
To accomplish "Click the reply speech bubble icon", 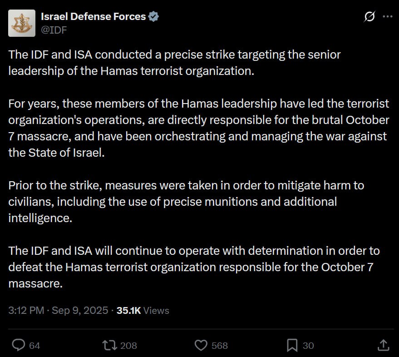I will pos(19,345).
